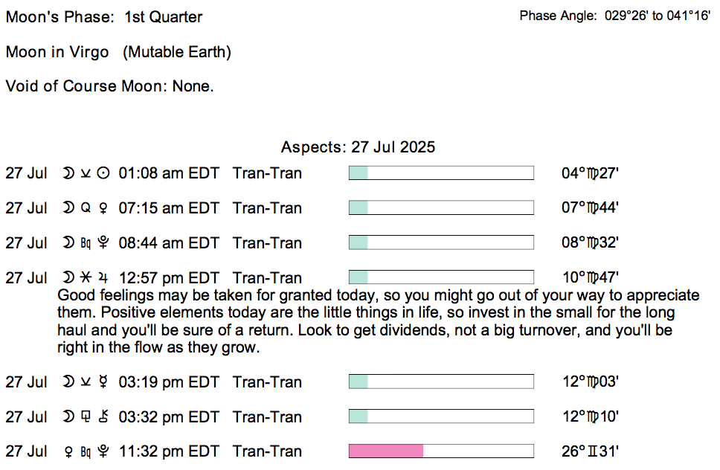This screenshot has height=470, width=720.
Task: Click the "Moon in Virgo" text
Action: [x=57, y=52]
